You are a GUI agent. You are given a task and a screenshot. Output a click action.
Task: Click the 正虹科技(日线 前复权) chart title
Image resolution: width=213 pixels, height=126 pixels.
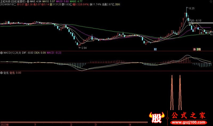pyautogui.click(x=13, y=2)
